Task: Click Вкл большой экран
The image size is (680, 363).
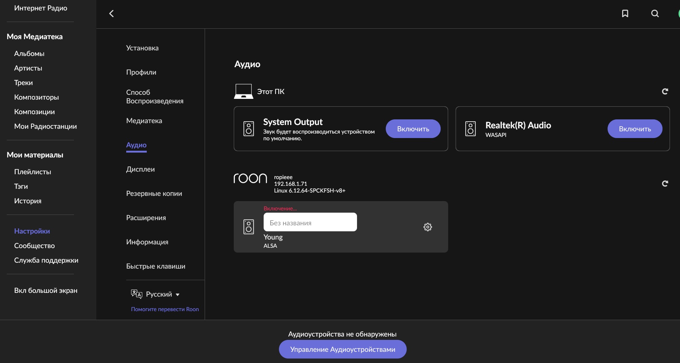Action: 46,291
